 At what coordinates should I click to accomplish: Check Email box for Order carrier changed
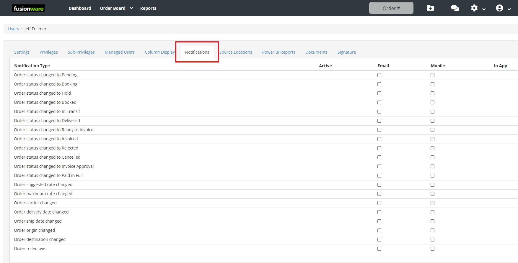click(x=379, y=203)
